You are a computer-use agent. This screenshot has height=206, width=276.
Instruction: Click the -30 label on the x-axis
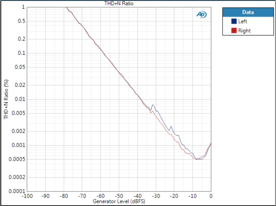point(156,196)
